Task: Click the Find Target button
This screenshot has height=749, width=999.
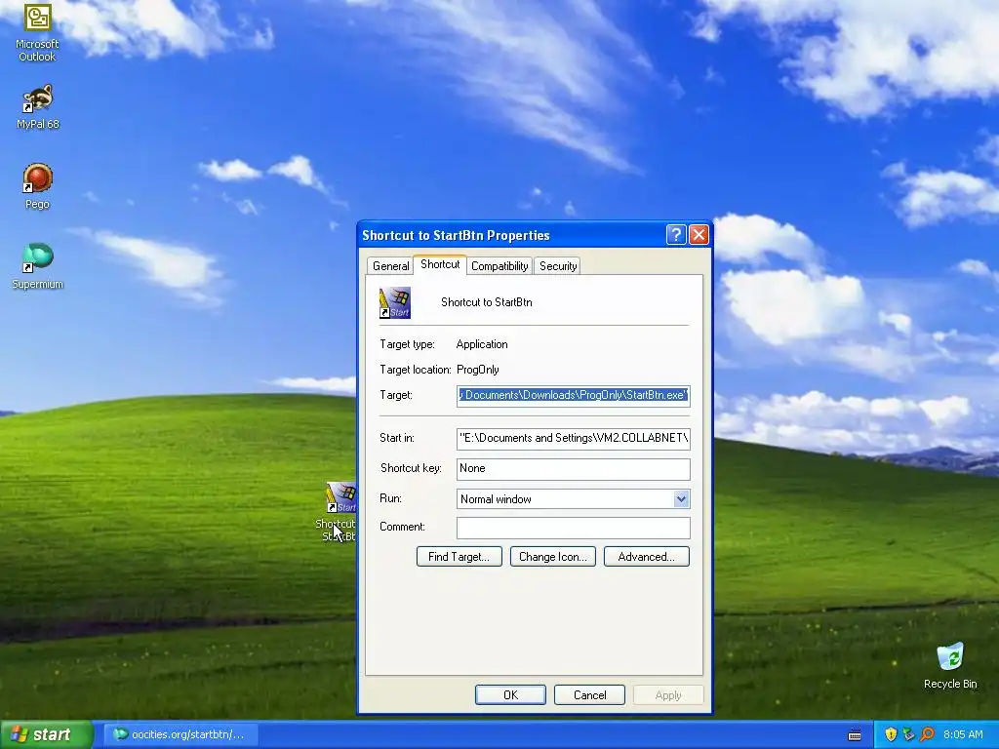Action: coord(459,557)
